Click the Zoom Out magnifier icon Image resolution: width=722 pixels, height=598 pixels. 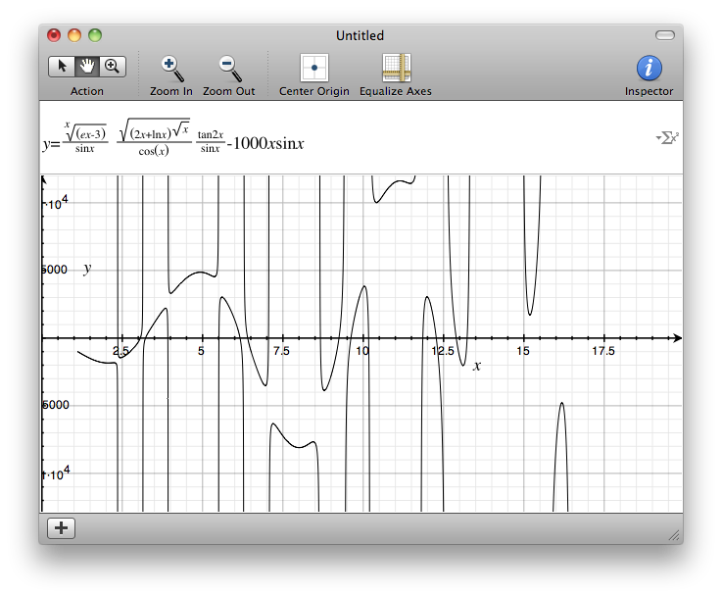tap(230, 69)
